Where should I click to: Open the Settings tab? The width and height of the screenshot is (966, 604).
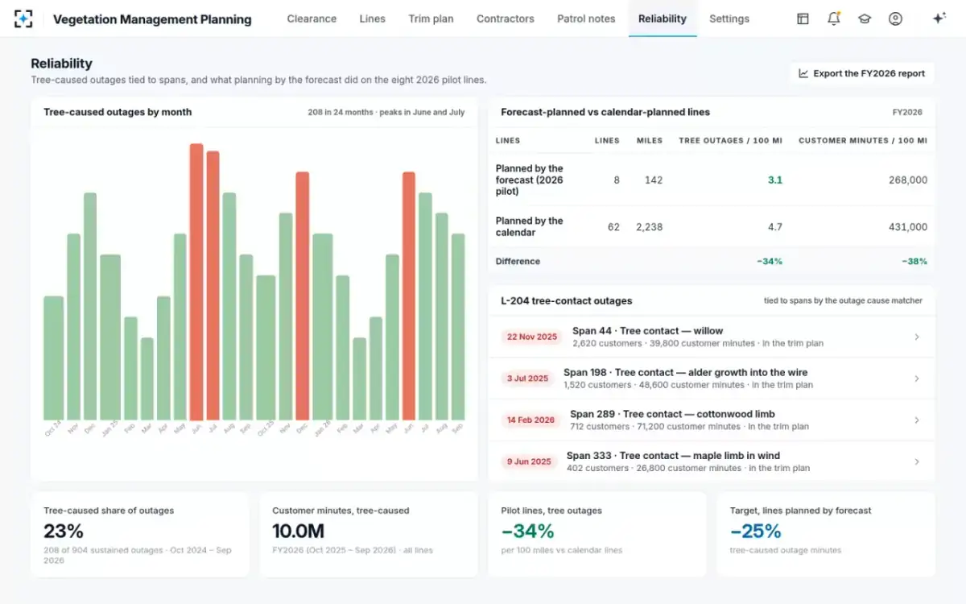pyautogui.click(x=729, y=19)
